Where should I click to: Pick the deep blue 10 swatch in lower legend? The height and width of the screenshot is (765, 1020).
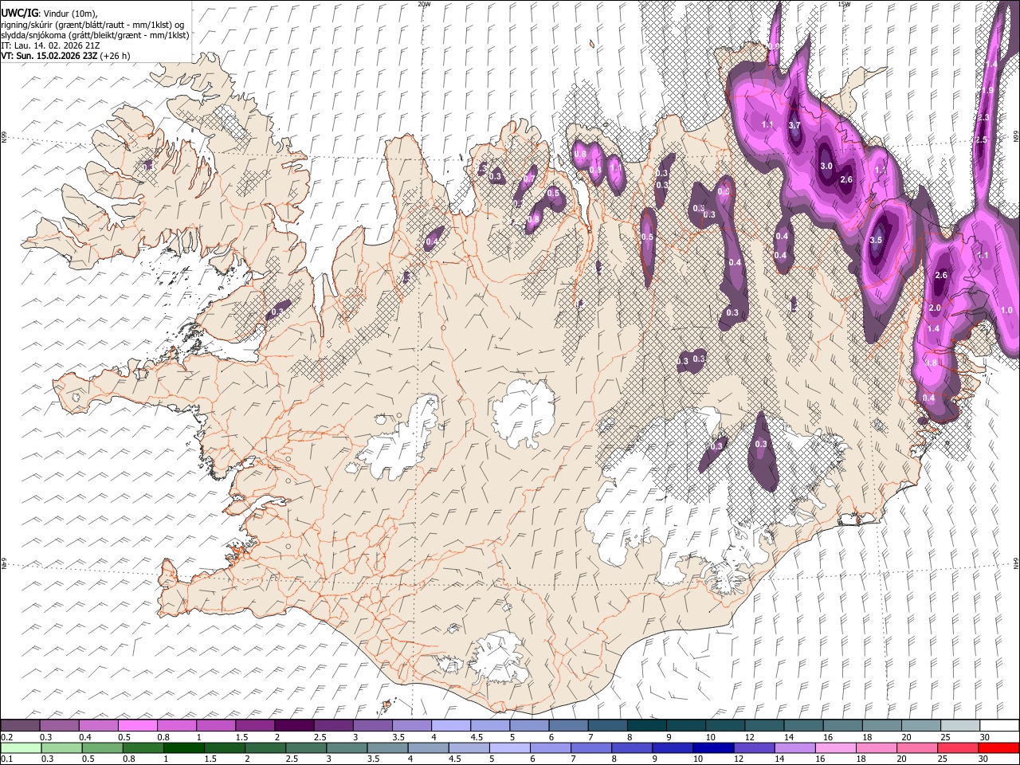point(713,747)
